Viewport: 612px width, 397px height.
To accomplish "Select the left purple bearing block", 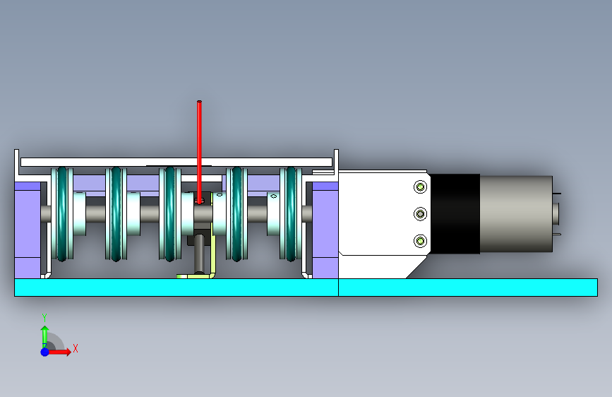I will pyautogui.click(x=28, y=230).
